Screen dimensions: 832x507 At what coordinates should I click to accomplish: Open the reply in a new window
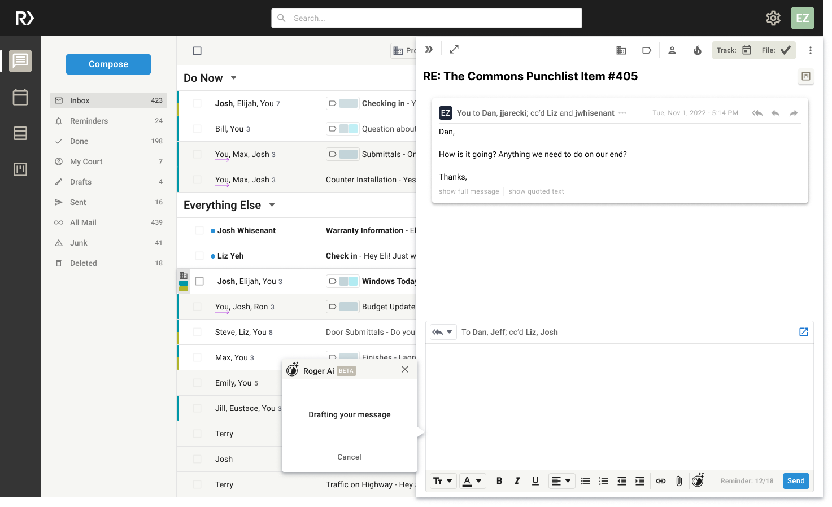803,332
